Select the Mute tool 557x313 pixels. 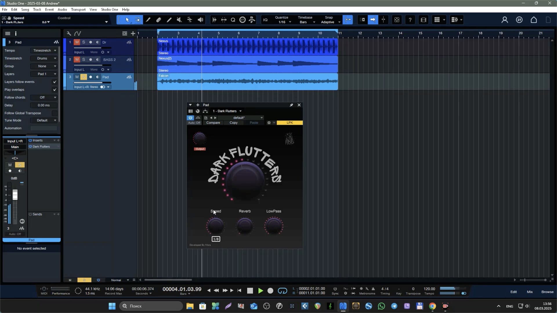tap(179, 20)
